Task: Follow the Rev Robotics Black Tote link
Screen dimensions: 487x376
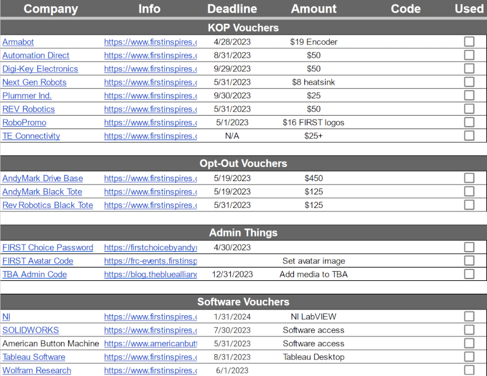Action: pos(48,205)
